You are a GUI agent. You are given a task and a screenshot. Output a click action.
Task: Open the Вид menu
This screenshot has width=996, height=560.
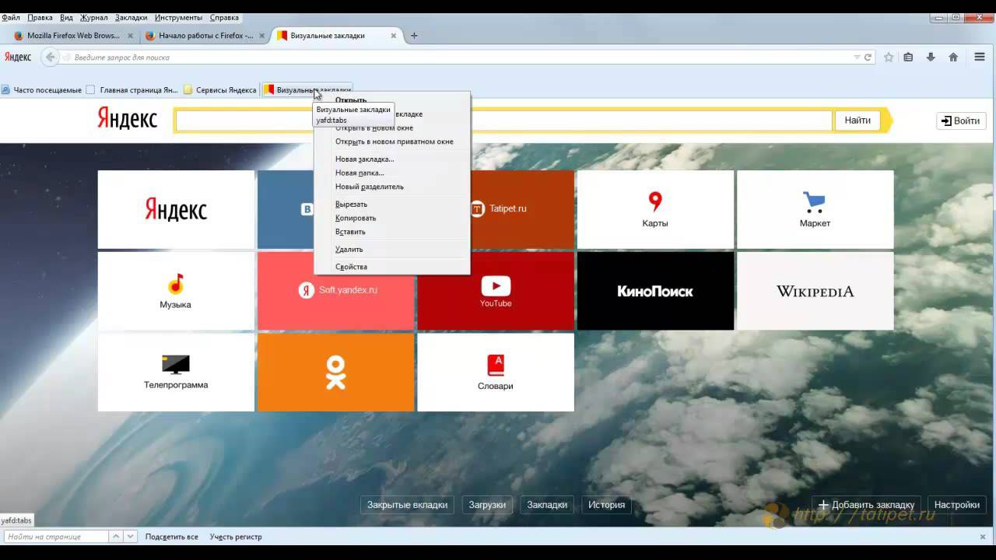(x=66, y=17)
